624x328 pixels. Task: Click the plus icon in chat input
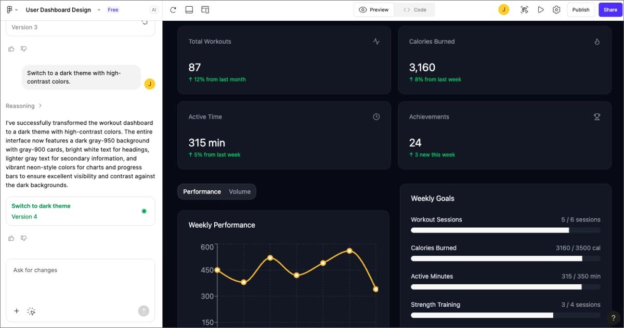click(16, 311)
